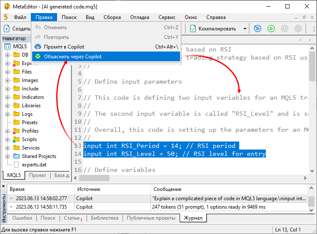317x234 pixels.
Task: Open the Справка menu
Action: click(x=216, y=17)
